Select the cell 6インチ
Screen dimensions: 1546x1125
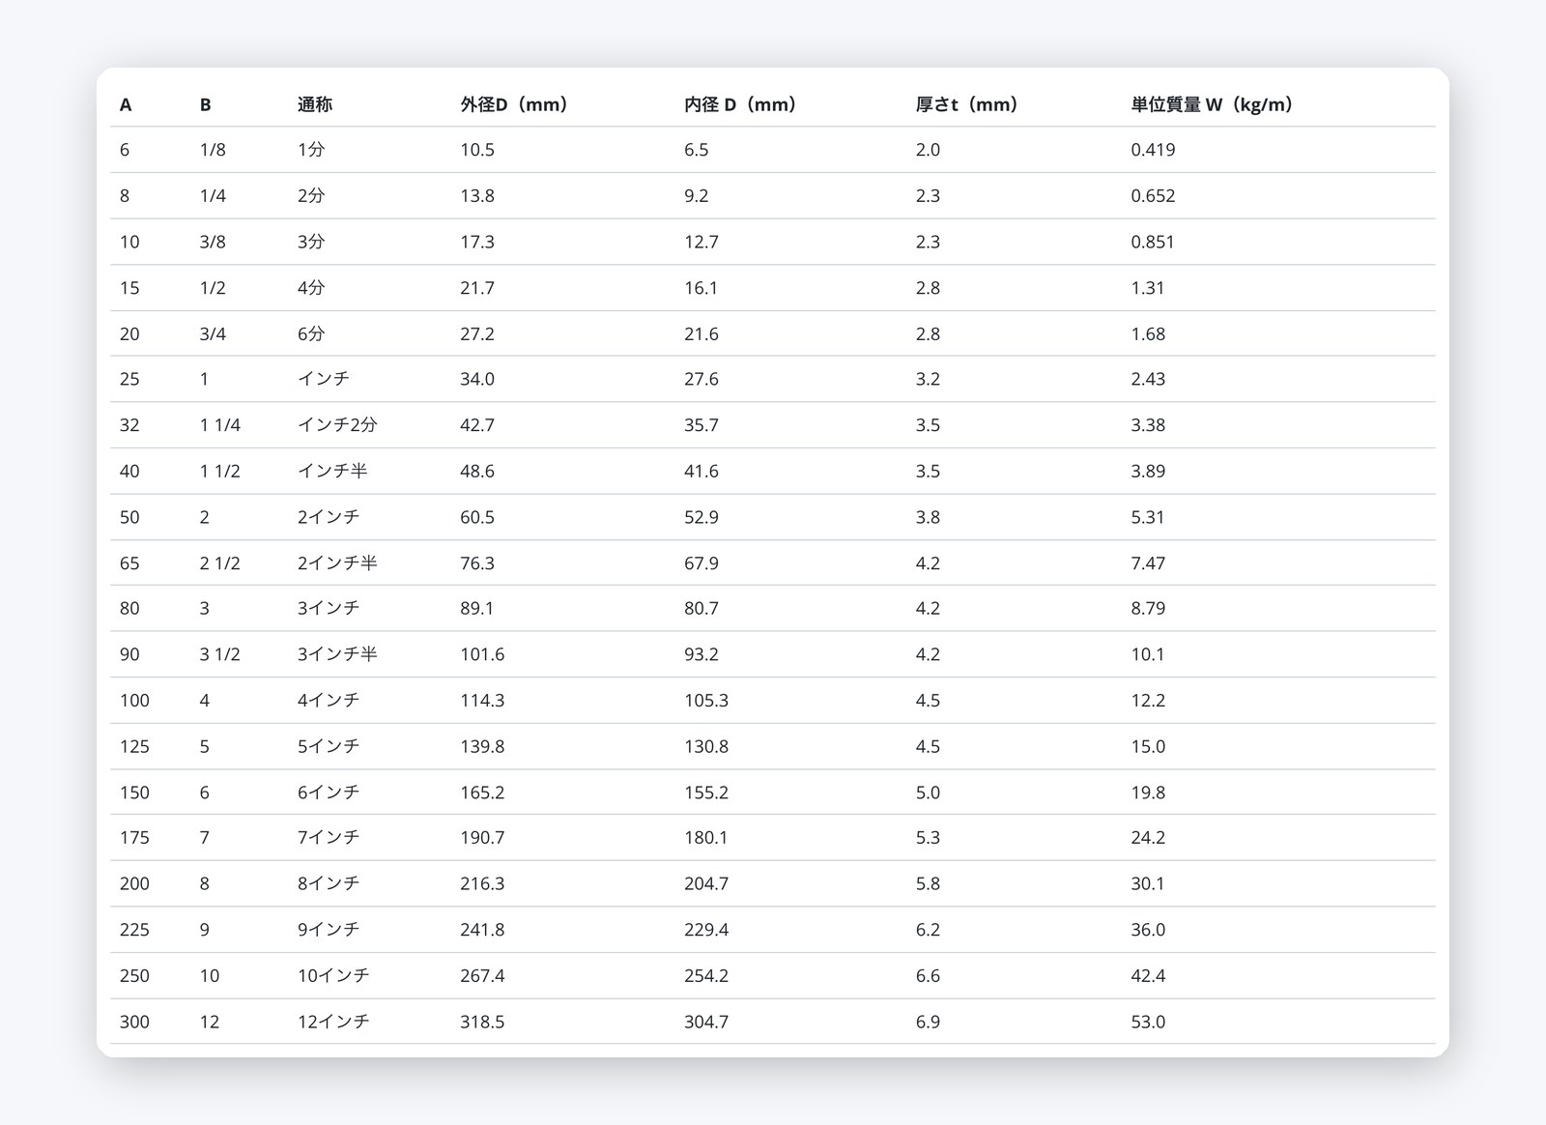coord(329,793)
